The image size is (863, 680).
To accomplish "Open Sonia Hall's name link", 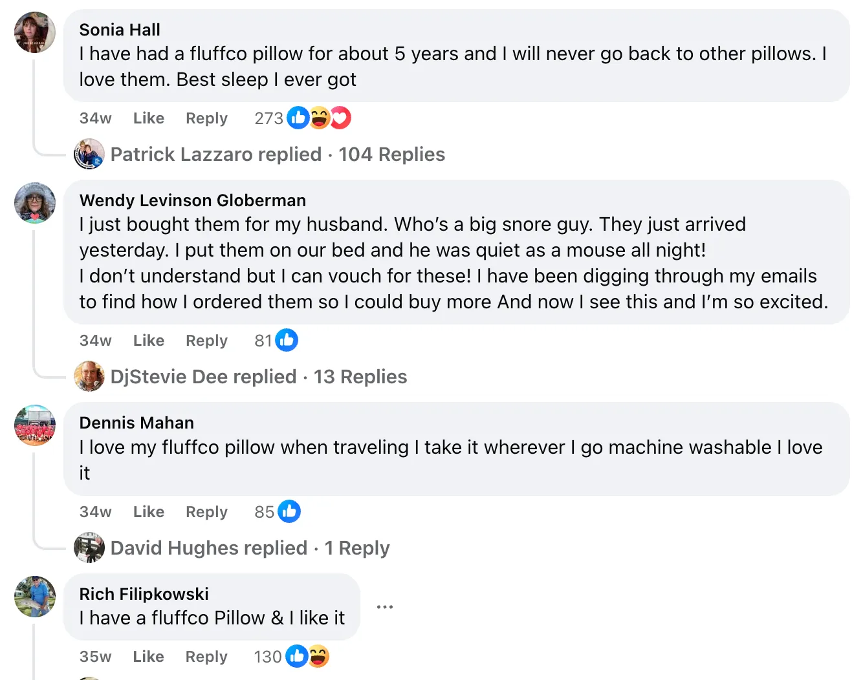I will pos(120,30).
